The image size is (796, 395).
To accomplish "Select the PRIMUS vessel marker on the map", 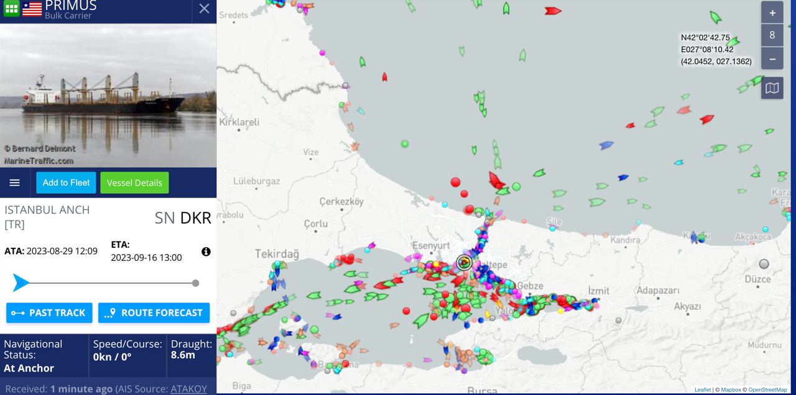I will click(x=465, y=262).
